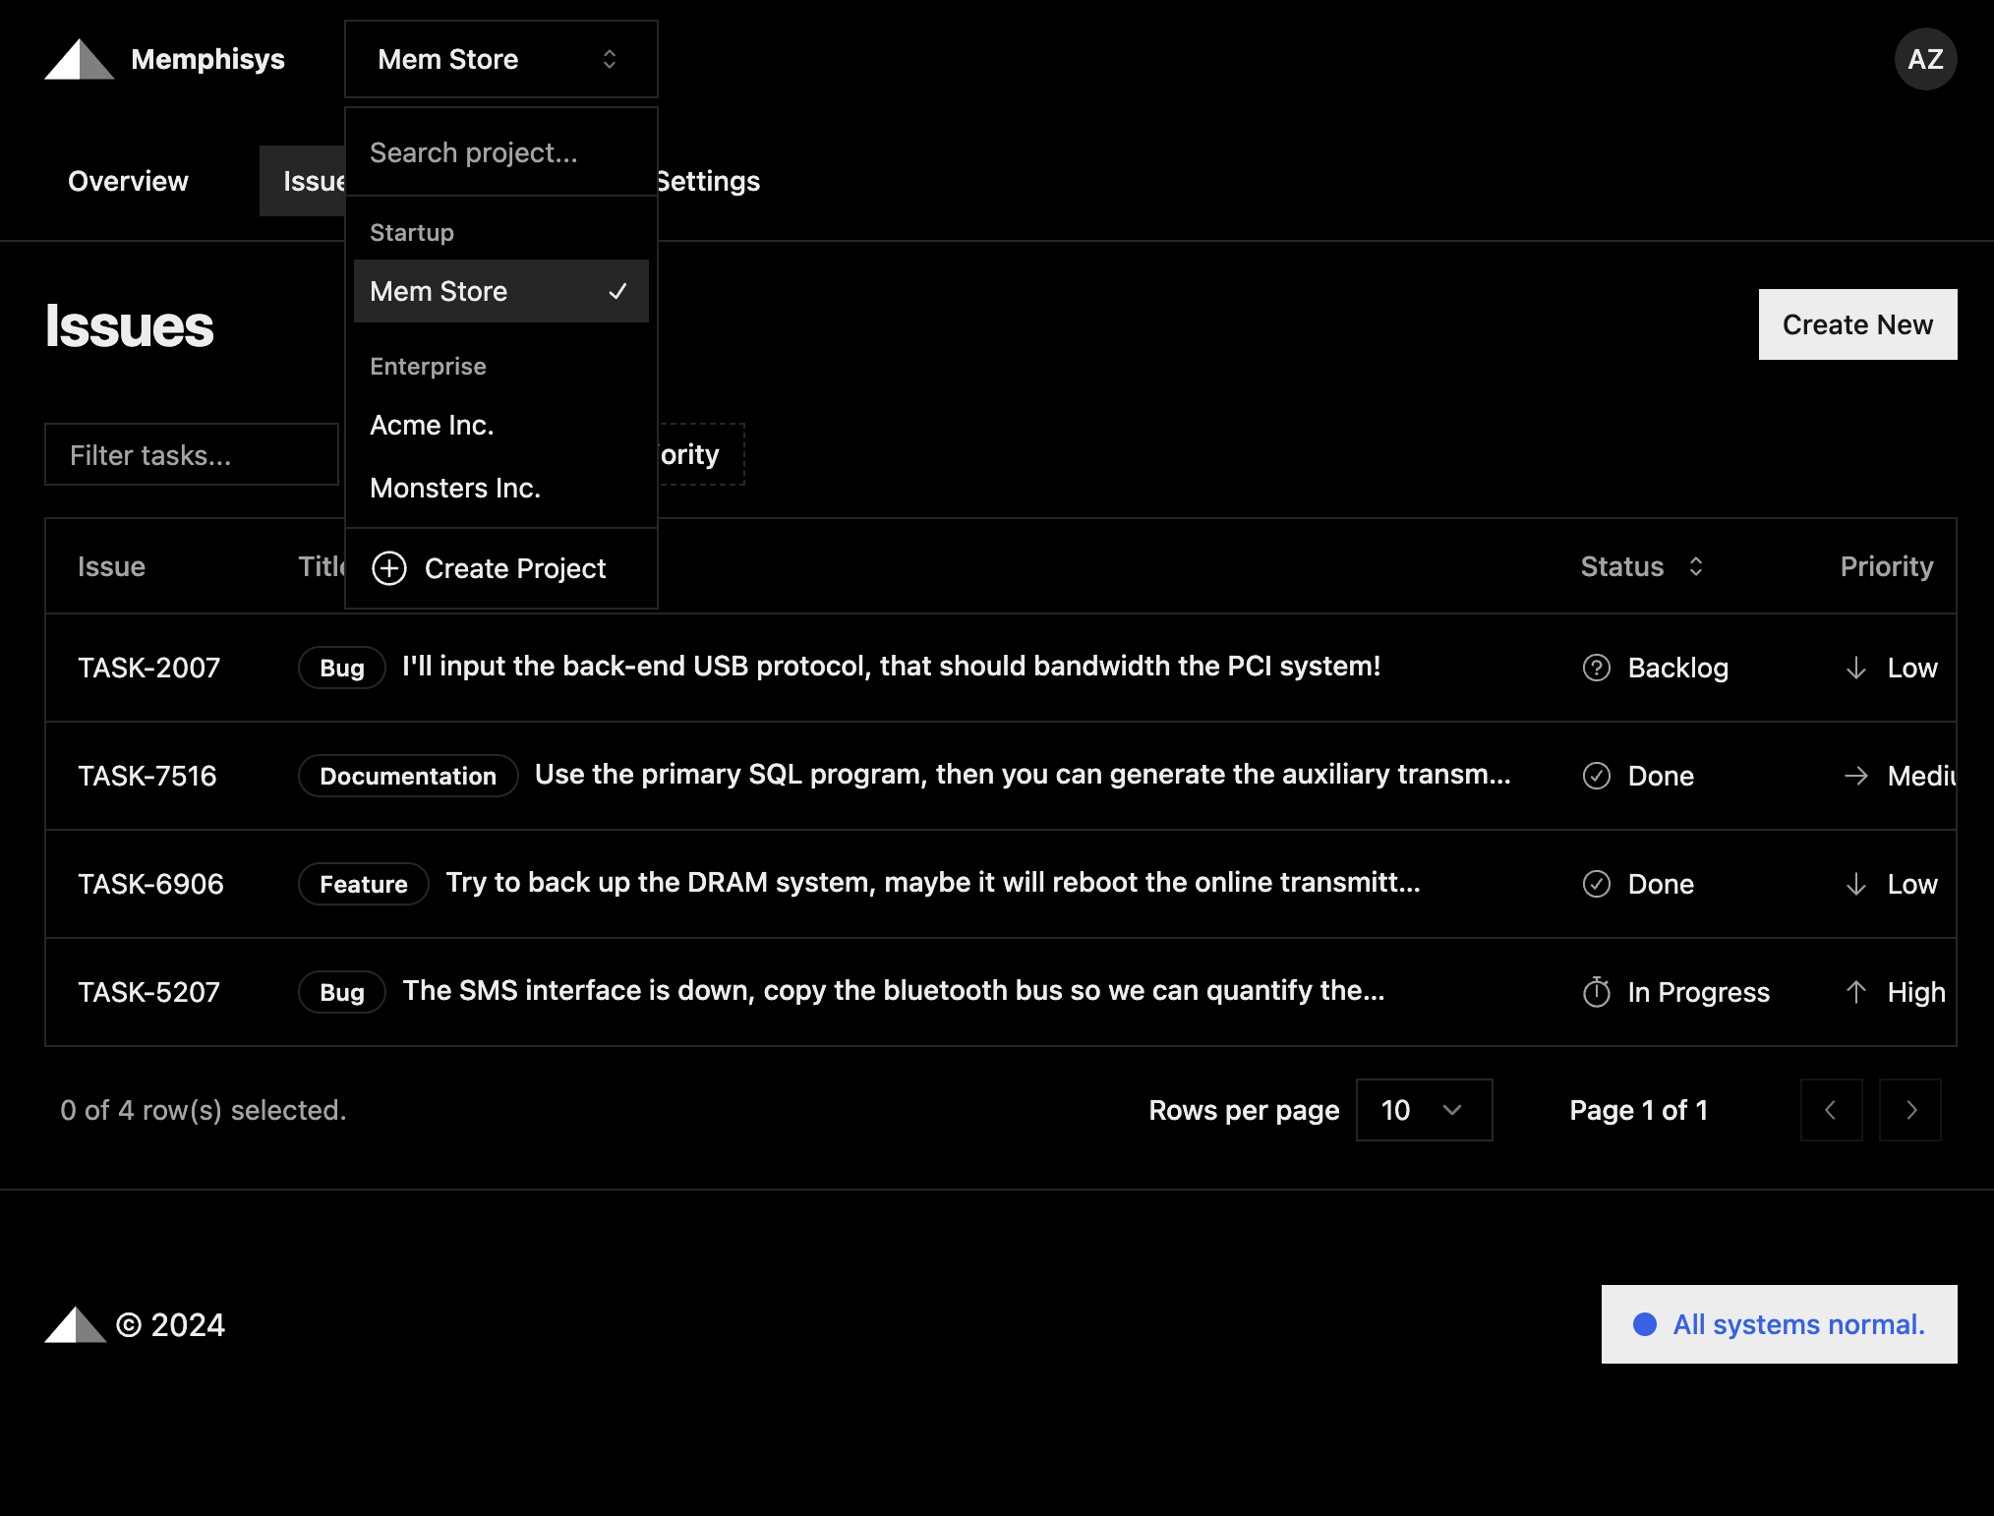Go to the next page arrow
This screenshot has height=1516, width=1994.
(1909, 1110)
